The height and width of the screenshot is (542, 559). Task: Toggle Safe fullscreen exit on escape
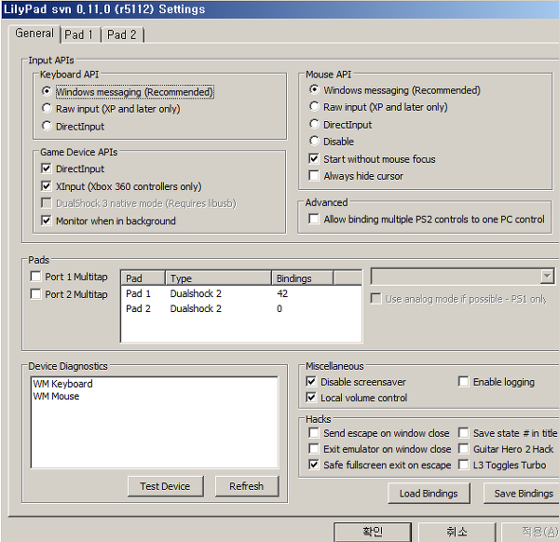pyautogui.click(x=314, y=465)
